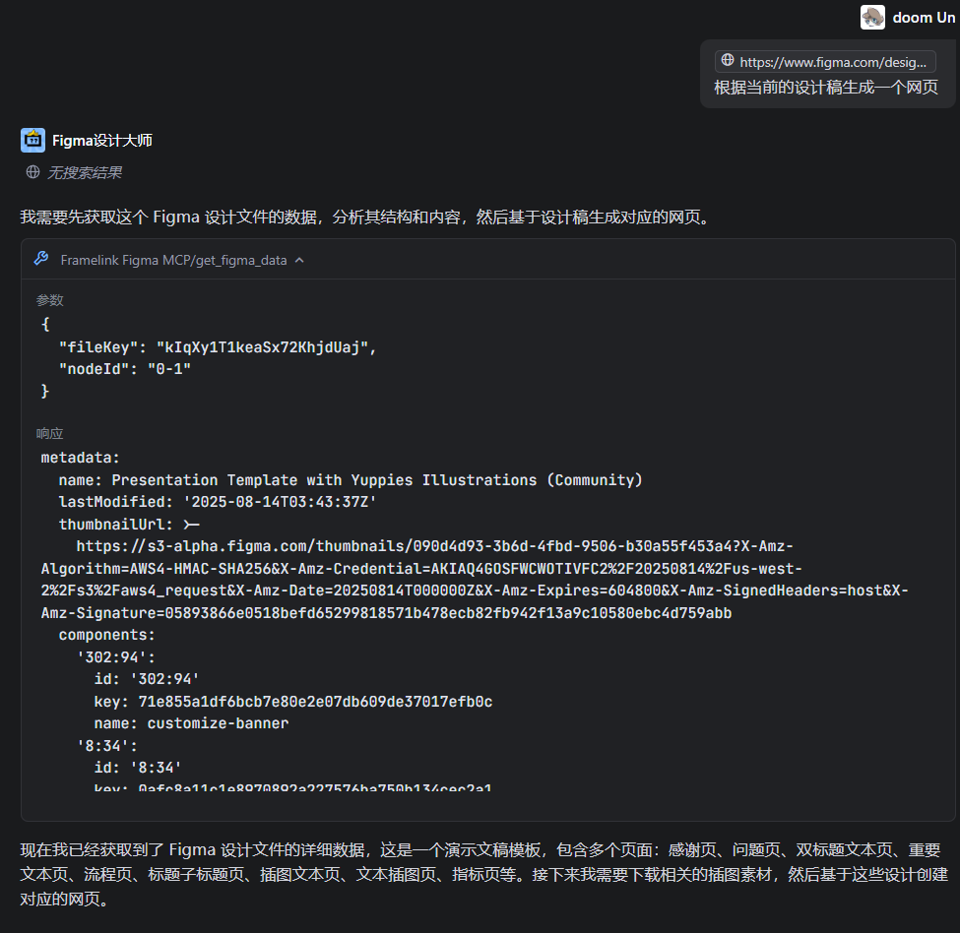960x933 pixels.
Task: Click the name: customize-banner line
Action: click(x=191, y=723)
